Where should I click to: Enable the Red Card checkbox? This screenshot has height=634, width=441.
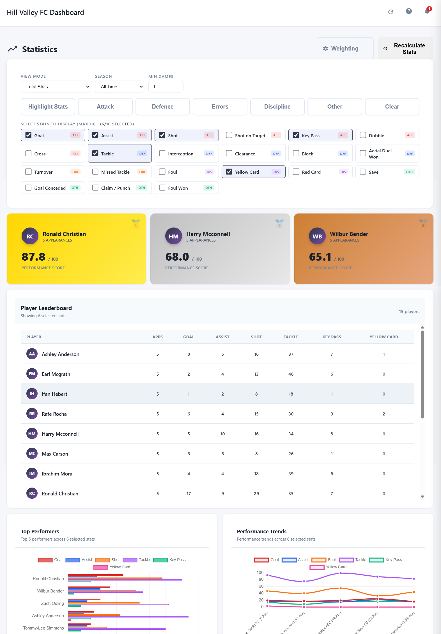coord(296,171)
